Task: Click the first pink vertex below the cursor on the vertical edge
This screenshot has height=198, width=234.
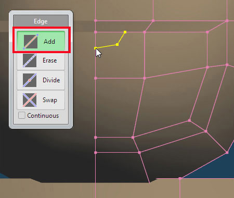Action: coord(95,78)
